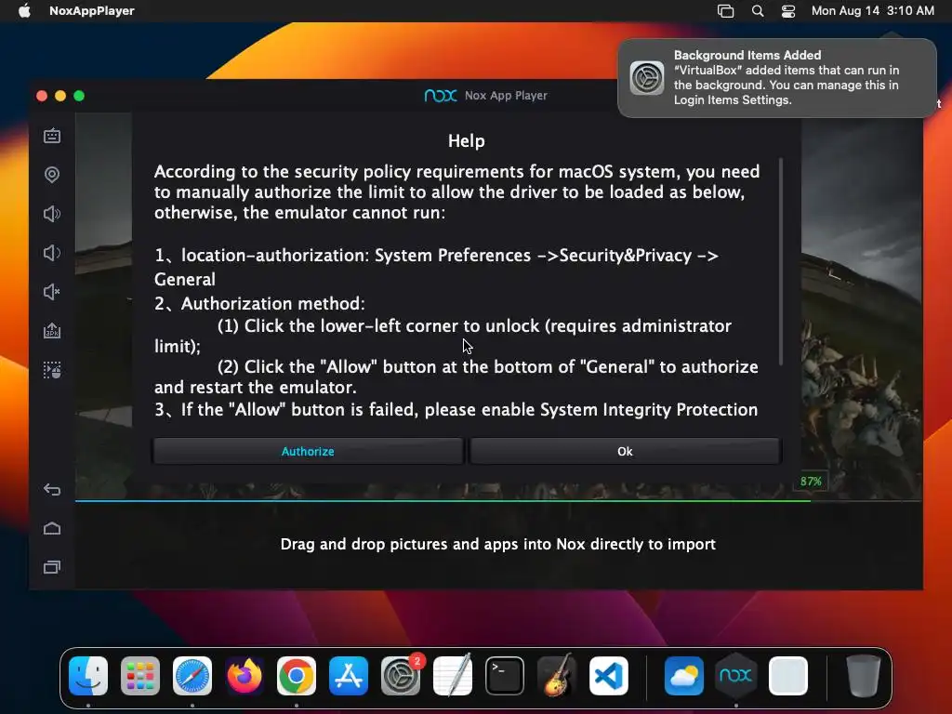This screenshot has width=952, height=714.
Task: Launch Firefox from the Dock
Action: point(245,675)
